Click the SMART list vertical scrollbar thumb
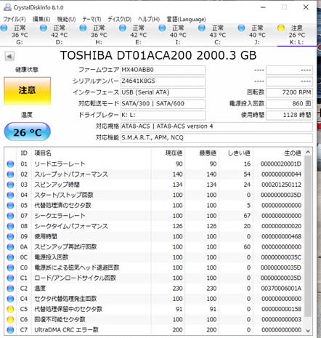This screenshot has height=338, width=321. (308, 236)
